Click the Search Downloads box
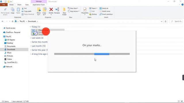Viewport: 184px width, 103px height. 176,21
